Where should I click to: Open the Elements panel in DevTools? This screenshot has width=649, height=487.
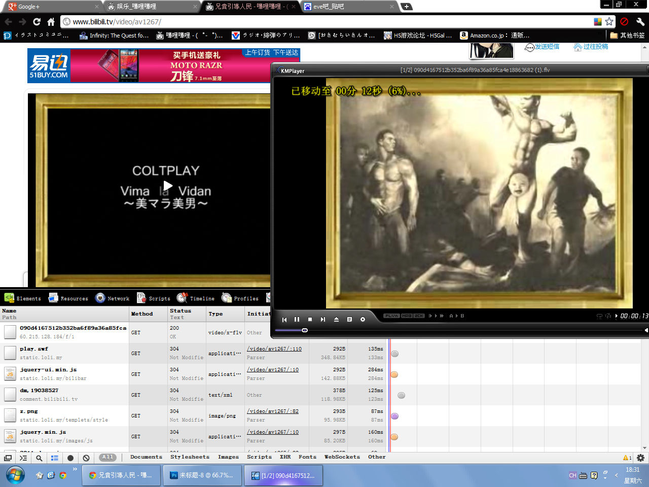pyautogui.click(x=23, y=298)
